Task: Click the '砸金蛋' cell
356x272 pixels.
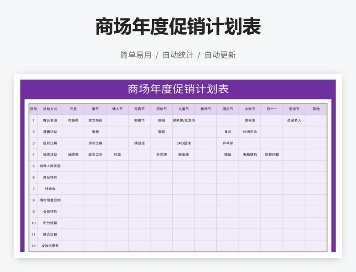Action: point(183,155)
